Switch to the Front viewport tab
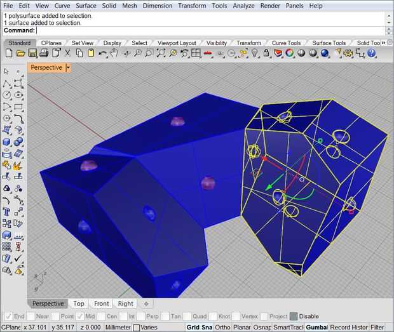 pyautogui.click(x=102, y=303)
